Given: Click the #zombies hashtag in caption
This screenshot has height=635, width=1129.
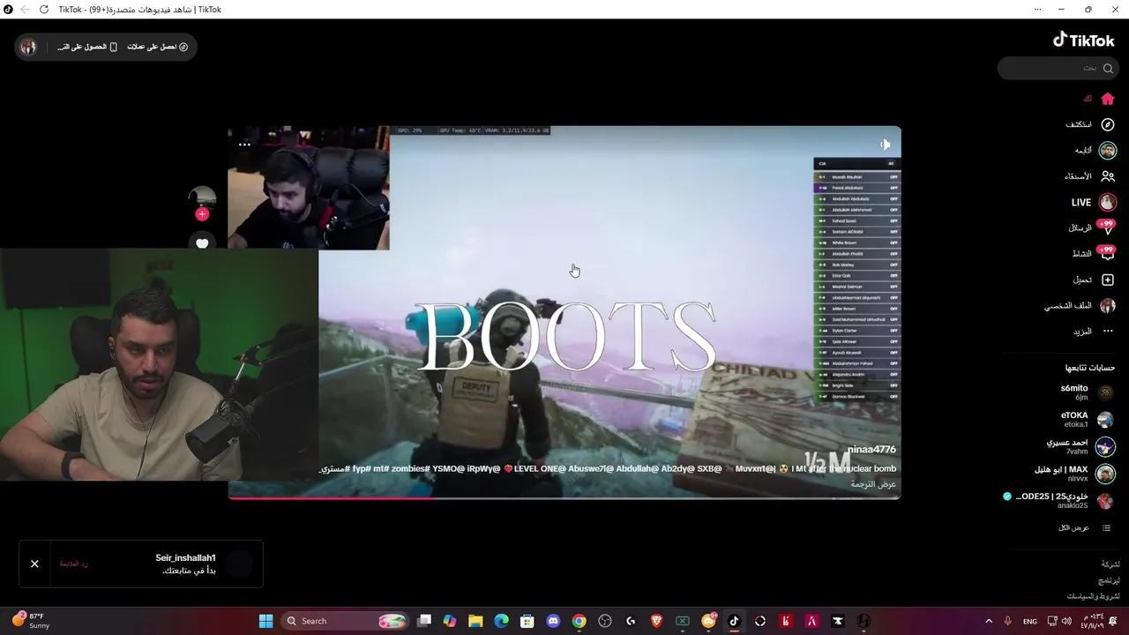Looking at the screenshot, I should click(413, 468).
